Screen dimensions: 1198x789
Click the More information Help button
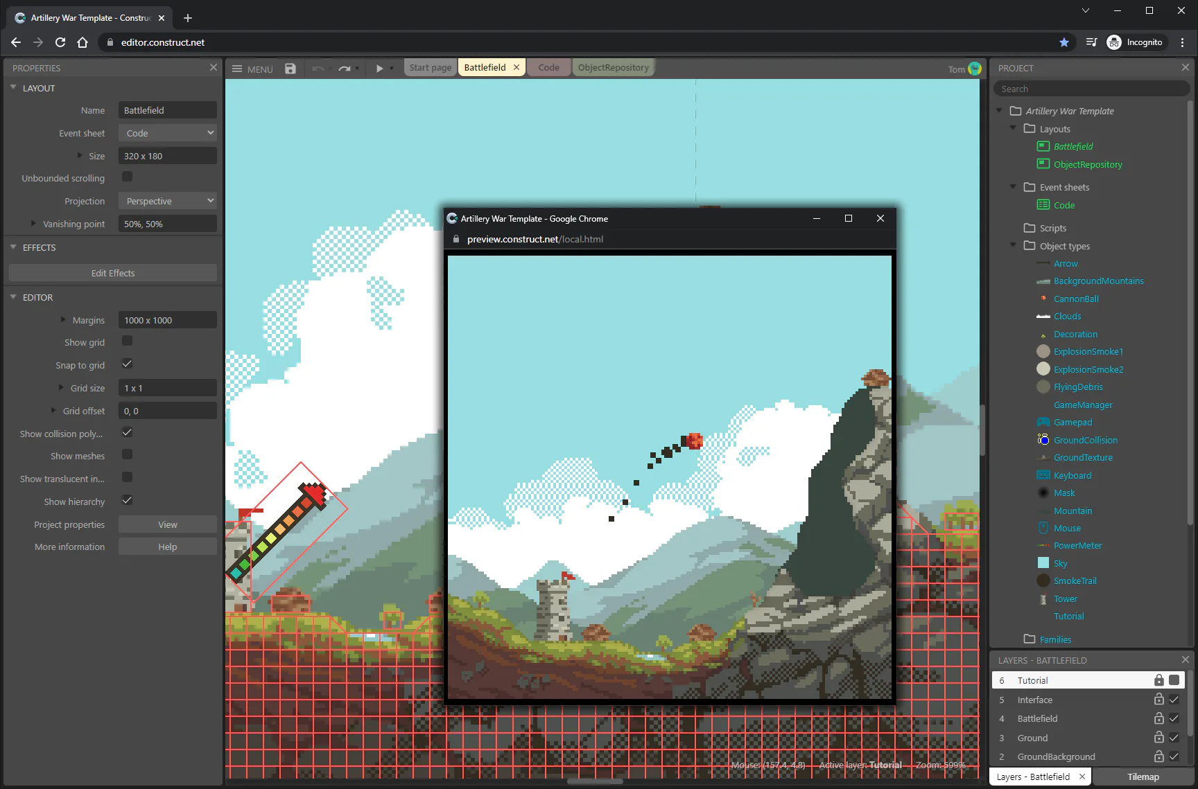168,547
